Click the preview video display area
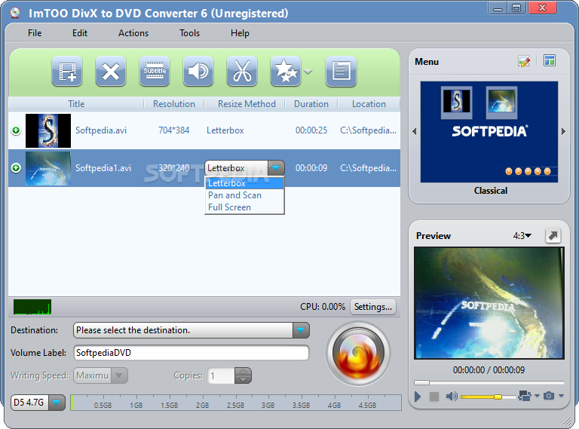 [x=489, y=303]
